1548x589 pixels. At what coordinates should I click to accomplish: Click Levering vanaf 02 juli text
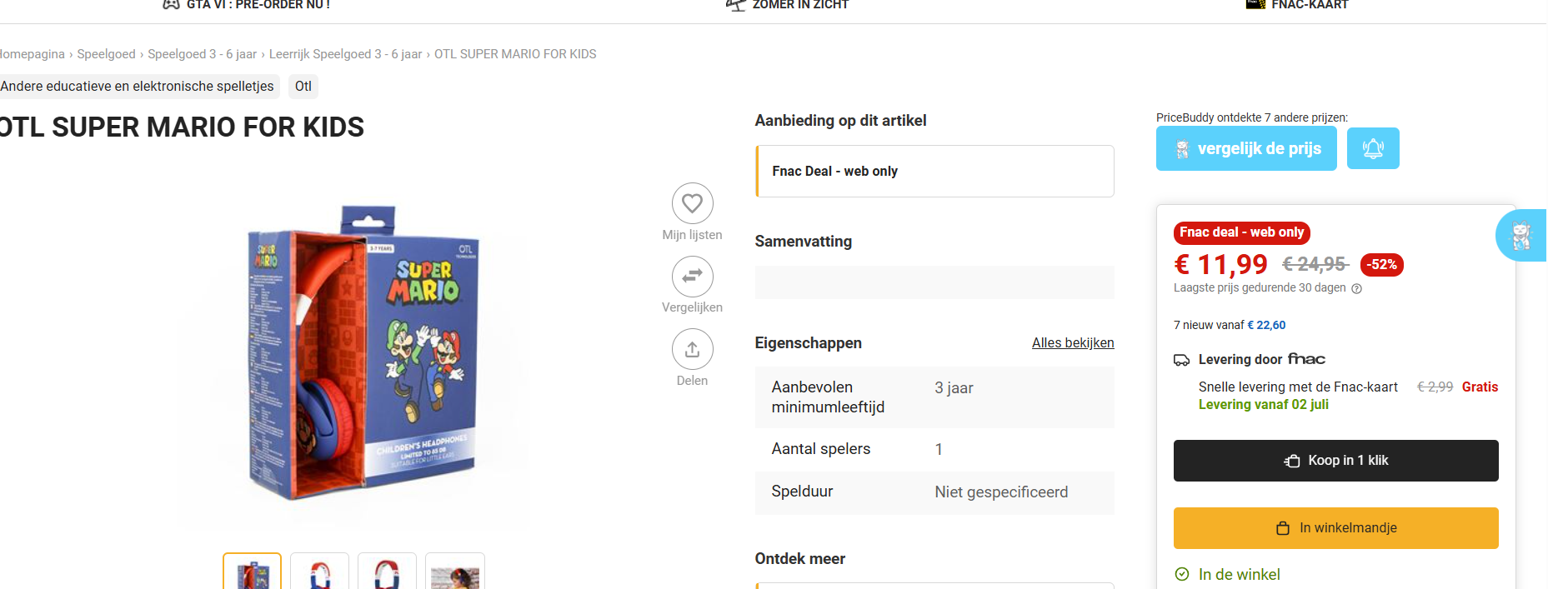click(1263, 405)
